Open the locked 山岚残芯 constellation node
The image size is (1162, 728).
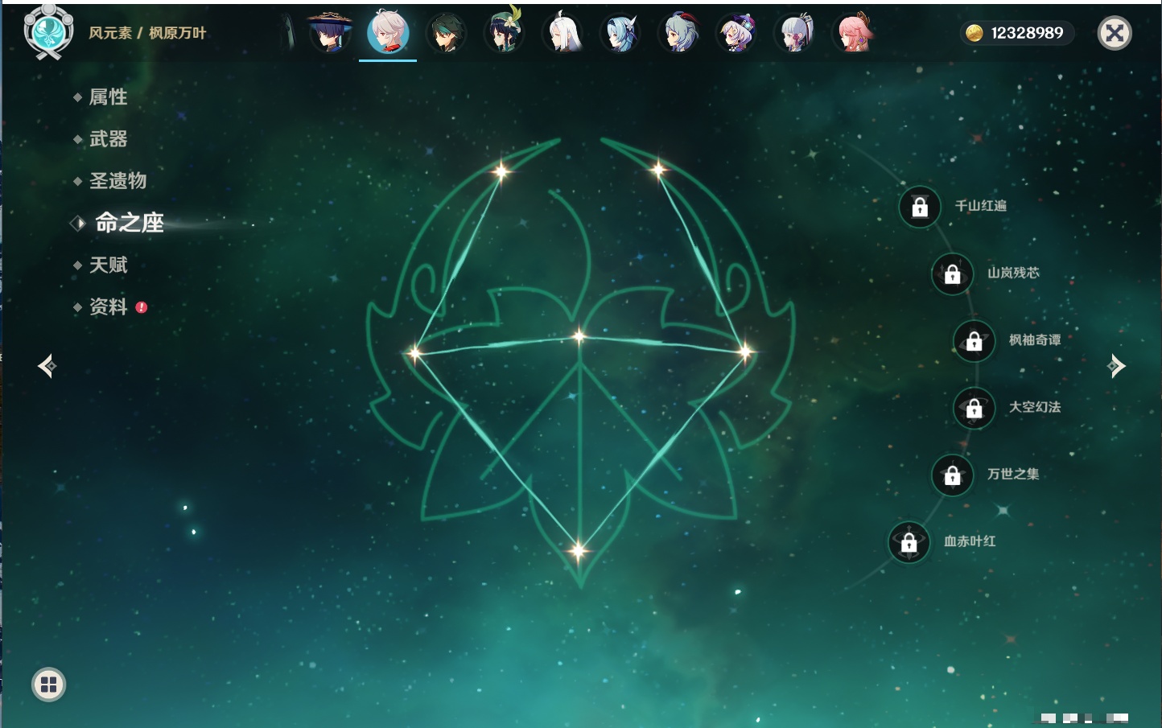coord(953,274)
